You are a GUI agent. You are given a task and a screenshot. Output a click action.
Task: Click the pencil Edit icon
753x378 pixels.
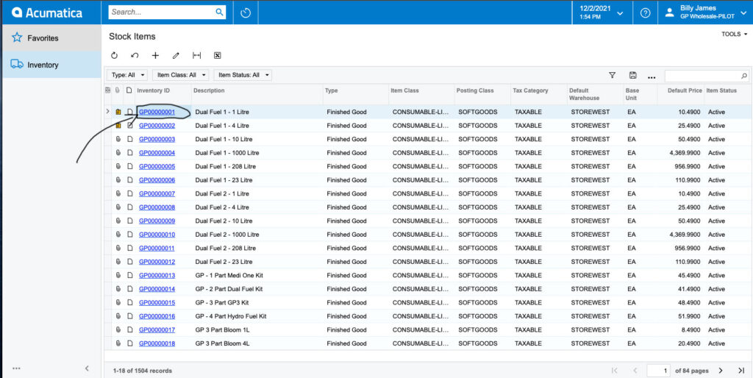pos(176,56)
